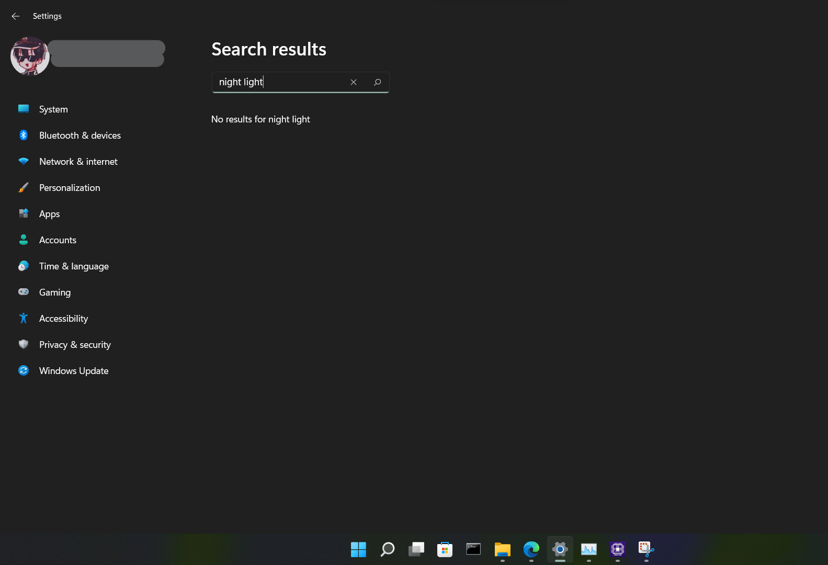828x565 pixels.
Task: Click the Settings gear on taskbar
Action: click(x=560, y=549)
